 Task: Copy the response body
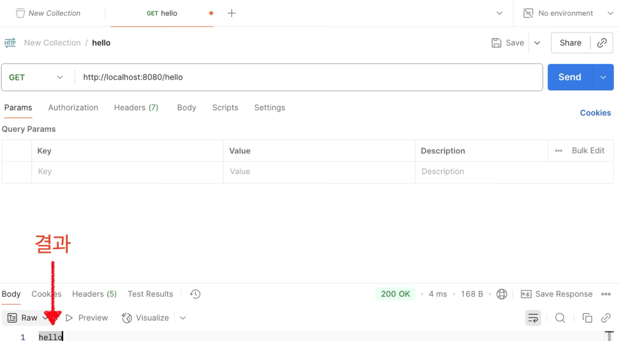tap(587, 318)
